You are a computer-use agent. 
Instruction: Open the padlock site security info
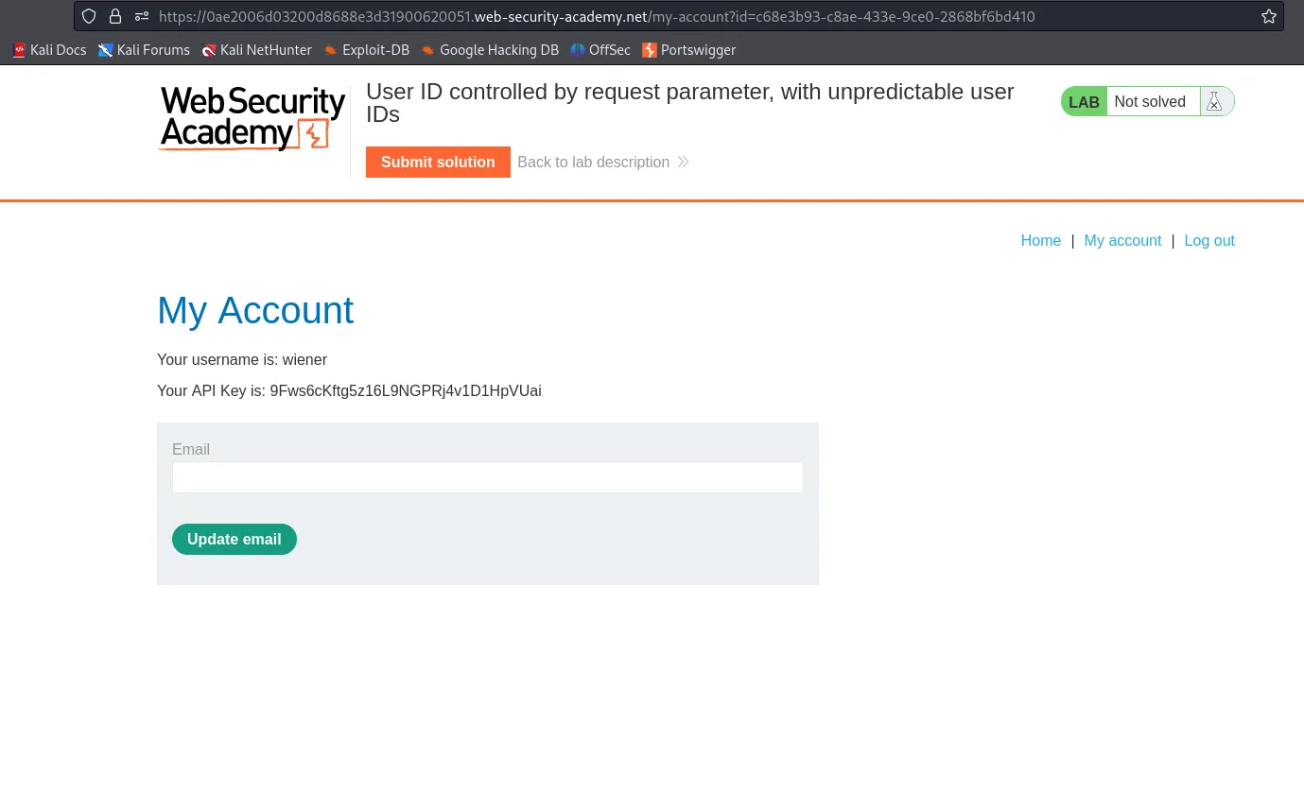coord(115,16)
